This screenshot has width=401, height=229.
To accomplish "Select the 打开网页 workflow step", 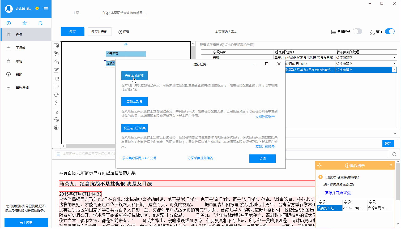I will 126,54.
